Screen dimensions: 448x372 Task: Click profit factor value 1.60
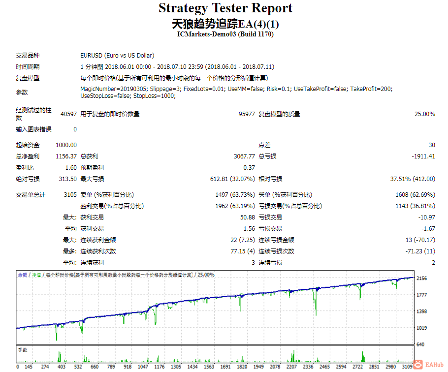coord(71,168)
